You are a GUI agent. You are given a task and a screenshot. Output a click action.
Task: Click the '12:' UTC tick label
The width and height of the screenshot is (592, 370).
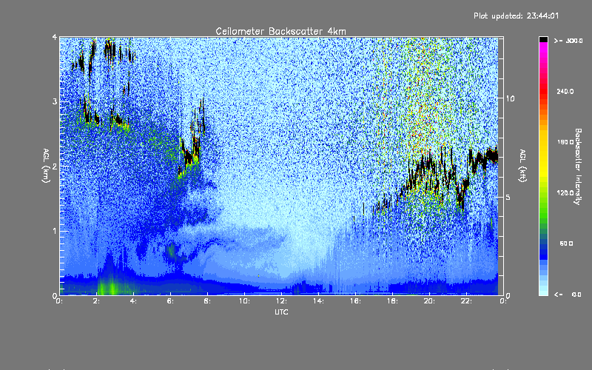click(281, 301)
